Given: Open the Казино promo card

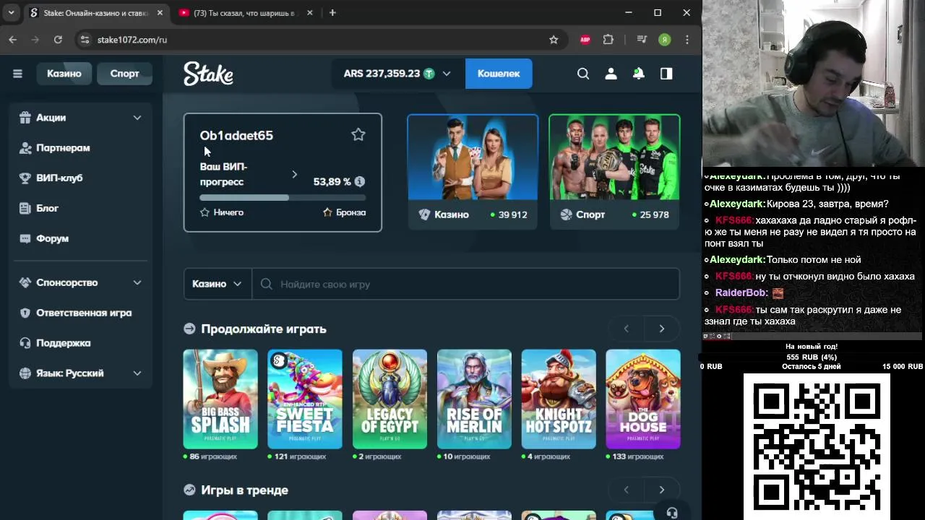Looking at the screenshot, I should click(x=473, y=172).
